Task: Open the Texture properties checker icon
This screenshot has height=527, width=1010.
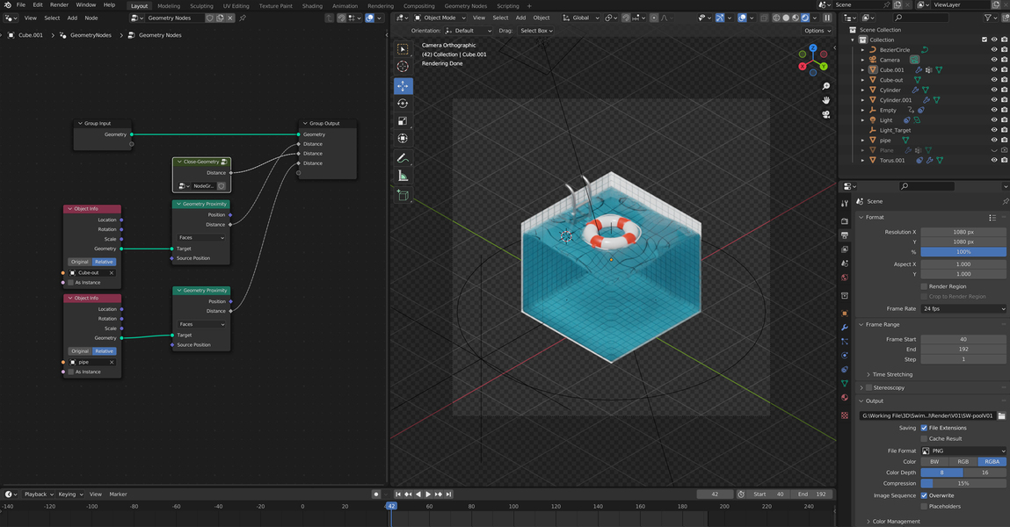Action: (845, 415)
